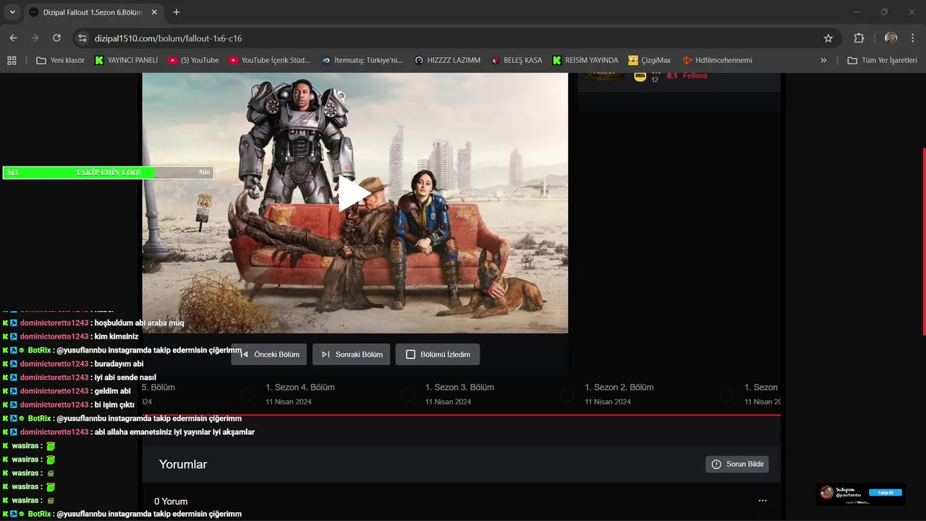The height and width of the screenshot is (521, 926).
Task: View site information icon in address bar
Action: (x=82, y=38)
